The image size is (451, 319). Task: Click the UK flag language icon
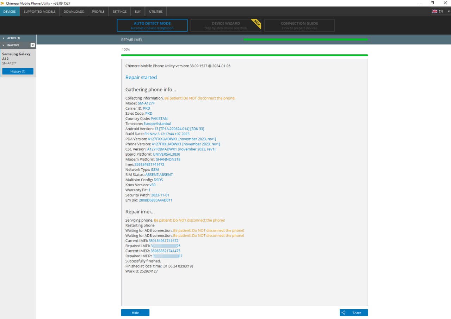(x=435, y=11)
